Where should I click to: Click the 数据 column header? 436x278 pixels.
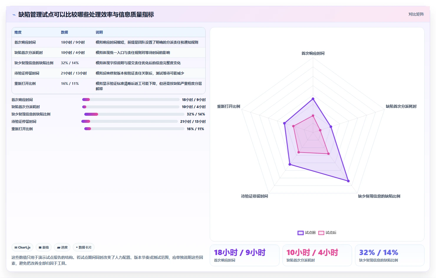coord(65,32)
